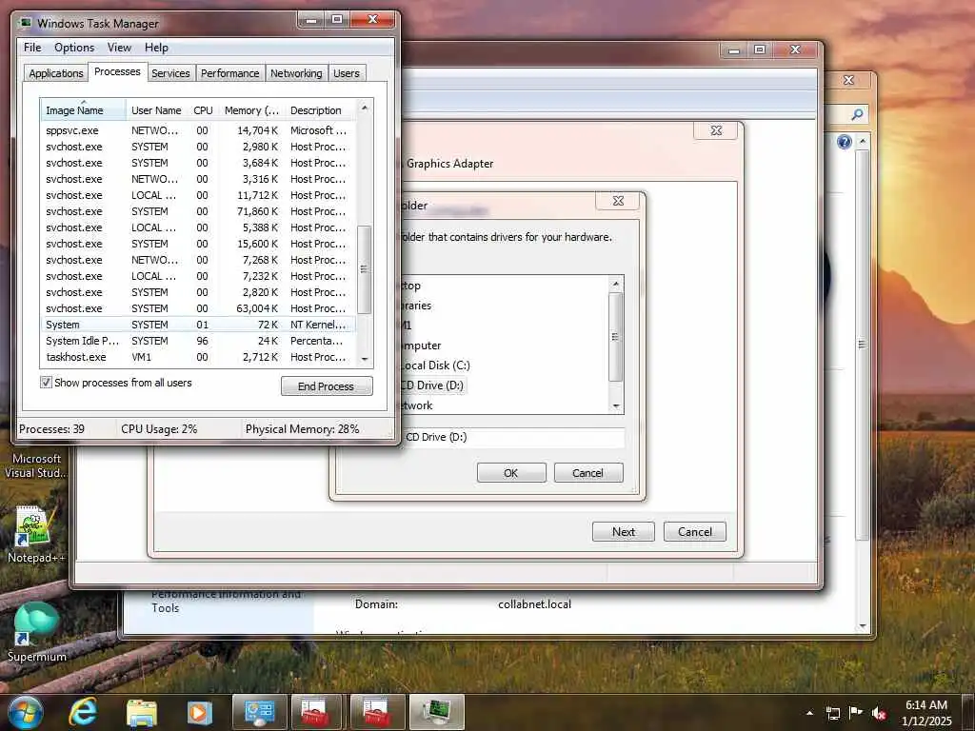Sort processes by Memory column

(x=251, y=110)
